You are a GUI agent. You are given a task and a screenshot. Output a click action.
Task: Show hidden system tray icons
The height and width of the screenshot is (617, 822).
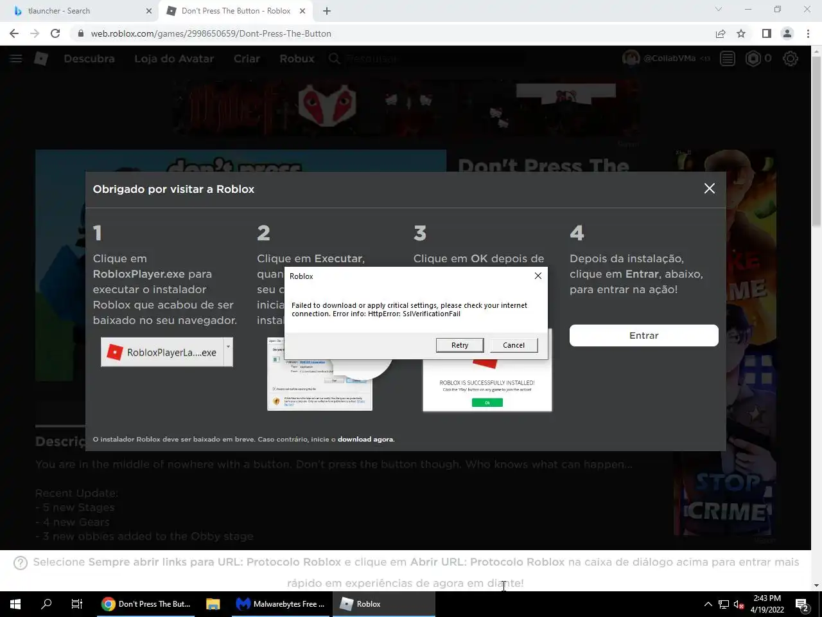point(708,604)
